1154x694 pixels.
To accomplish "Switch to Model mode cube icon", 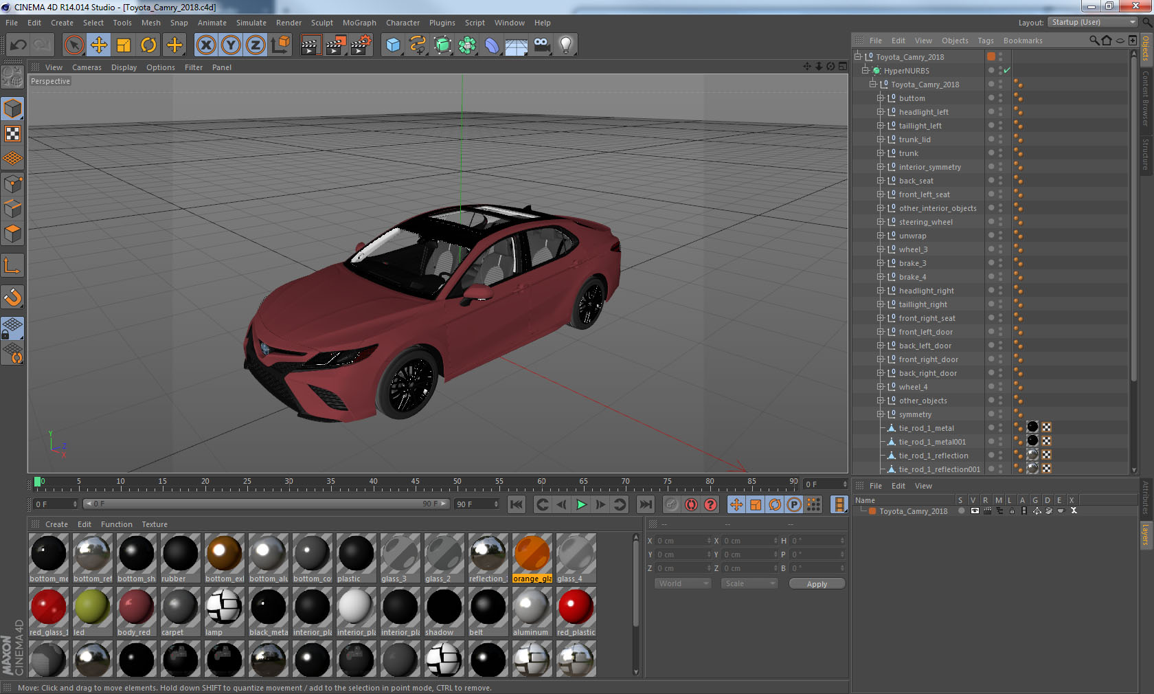I will (x=12, y=109).
